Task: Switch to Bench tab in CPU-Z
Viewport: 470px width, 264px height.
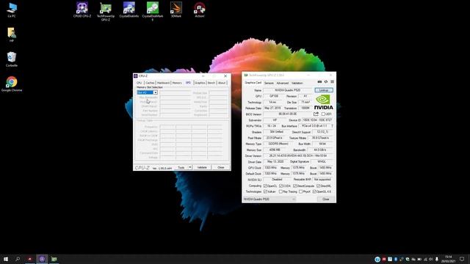Action: pos(211,83)
